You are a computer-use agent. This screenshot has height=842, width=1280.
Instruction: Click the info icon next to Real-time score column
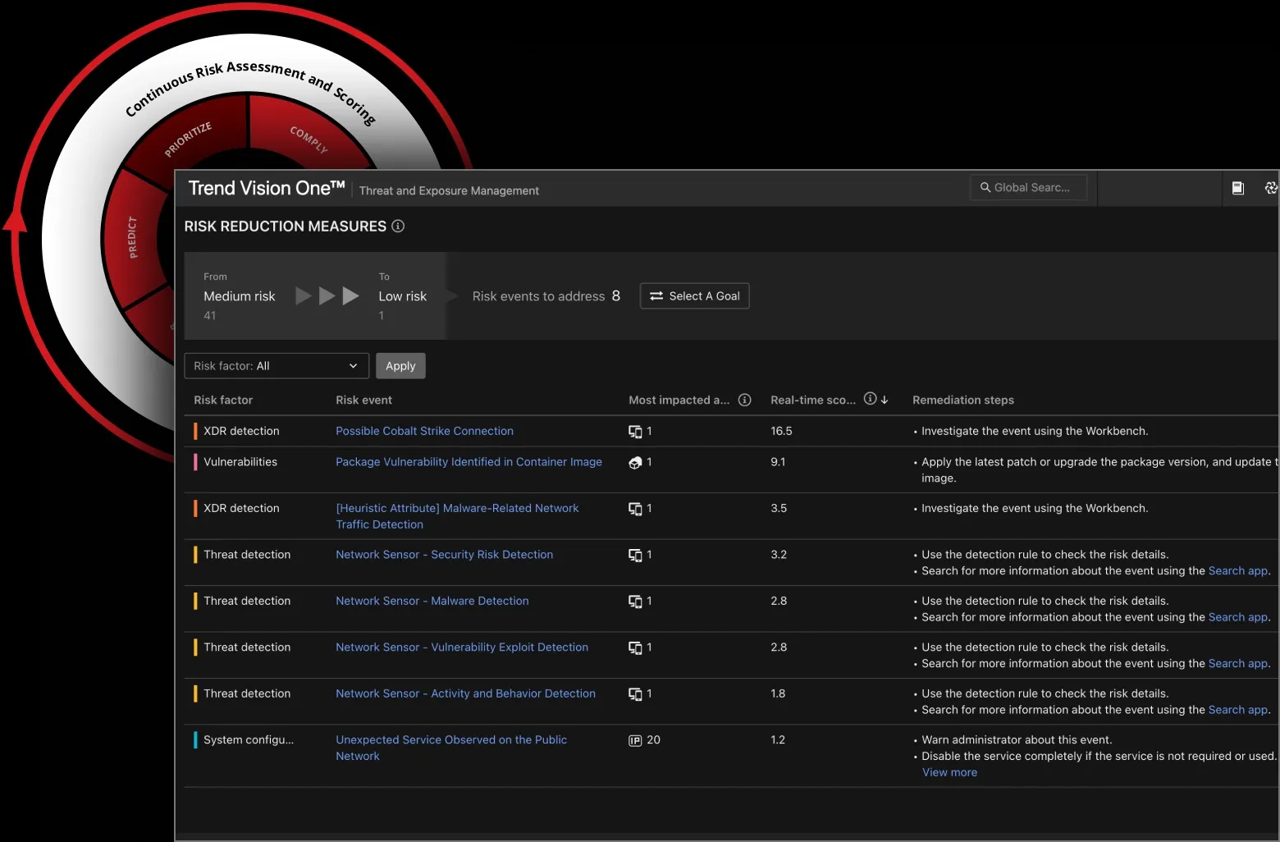[x=871, y=399]
